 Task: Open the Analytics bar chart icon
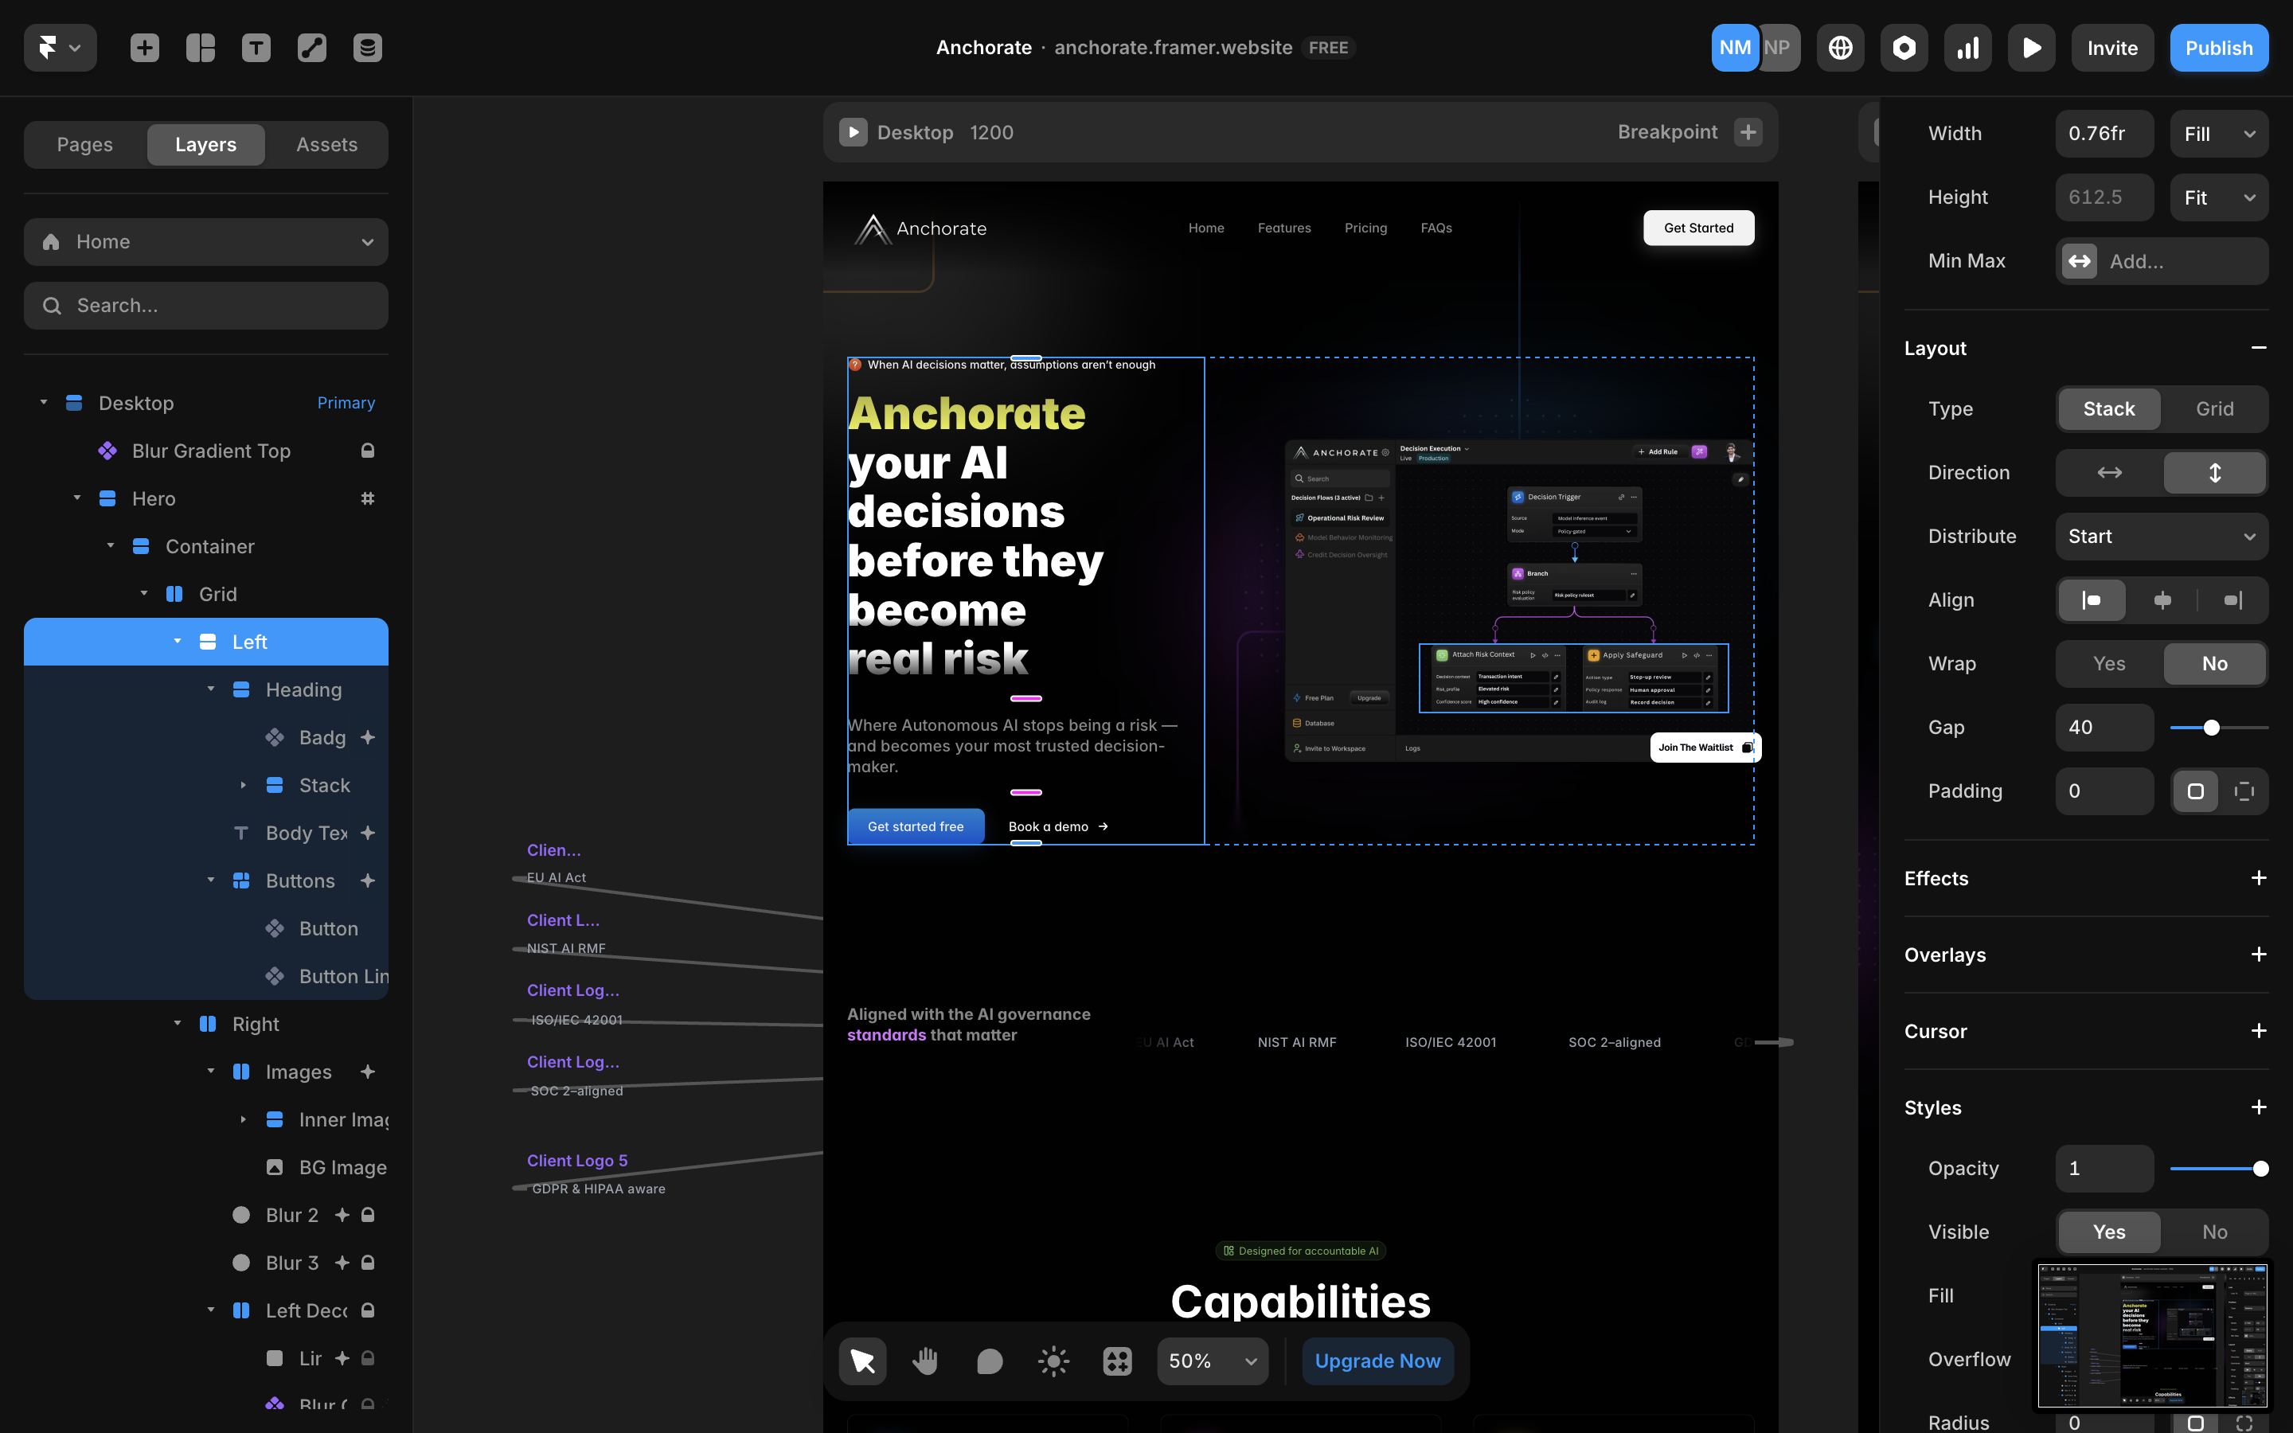coord(1968,48)
